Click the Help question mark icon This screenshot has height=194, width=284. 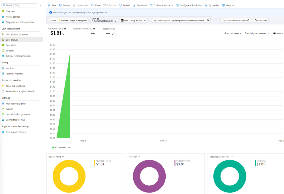(x=223, y=5)
